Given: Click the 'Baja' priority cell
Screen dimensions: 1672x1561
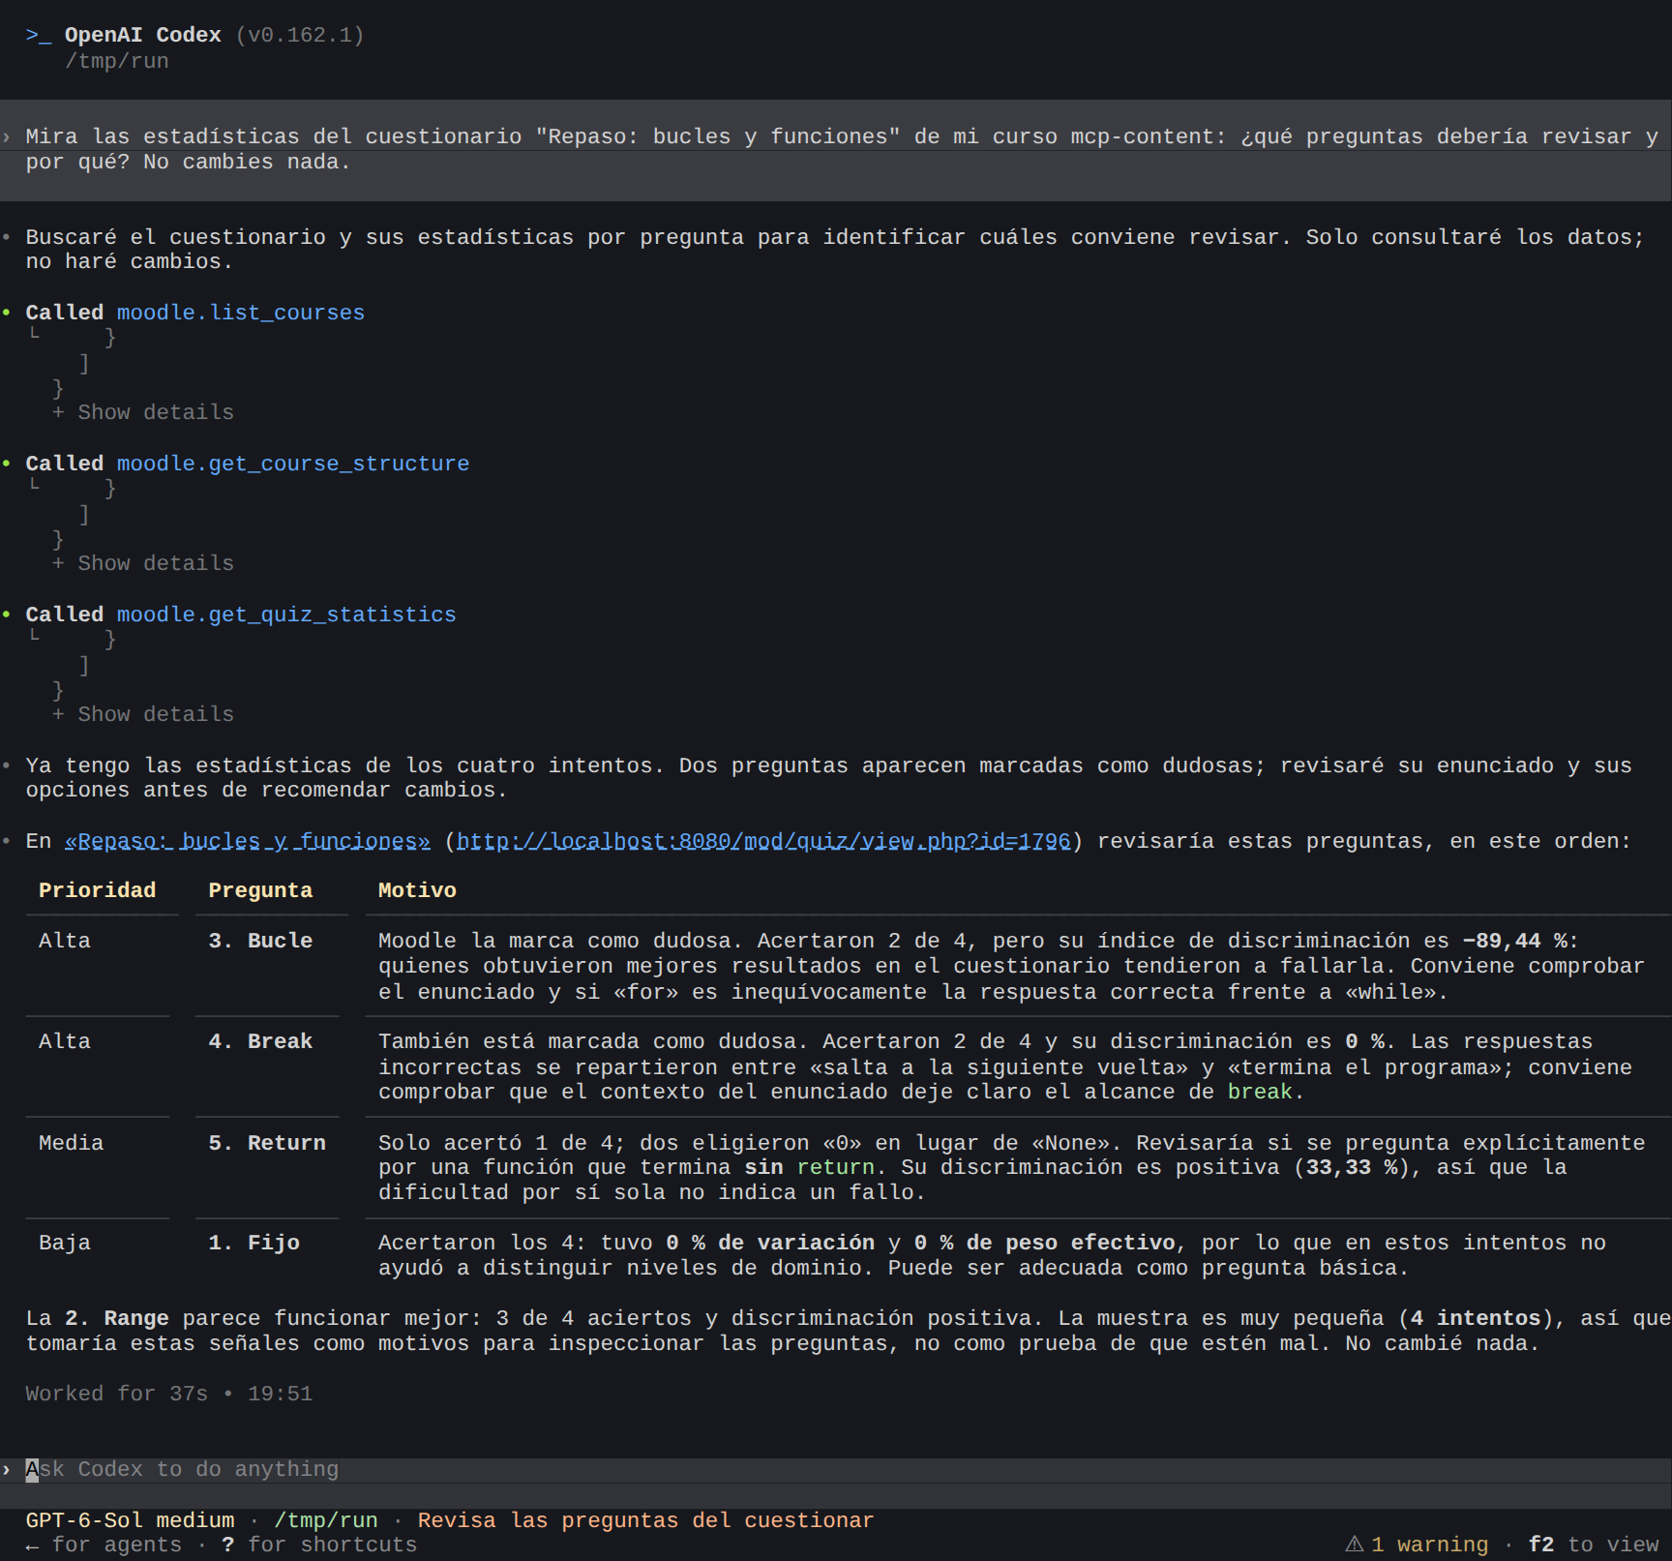Looking at the screenshot, I should pyautogui.click(x=65, y=1243).
